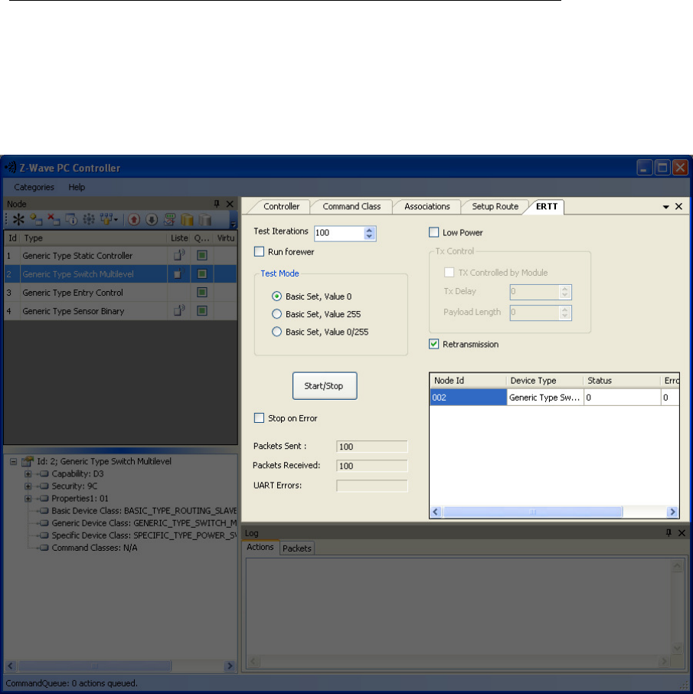The height and width of the screenshot is (694, 693).
Task: Expand the Properties1: 01 tree node
Action: 28,499
